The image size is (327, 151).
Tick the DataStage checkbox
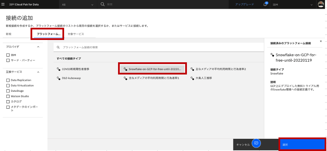8,91
